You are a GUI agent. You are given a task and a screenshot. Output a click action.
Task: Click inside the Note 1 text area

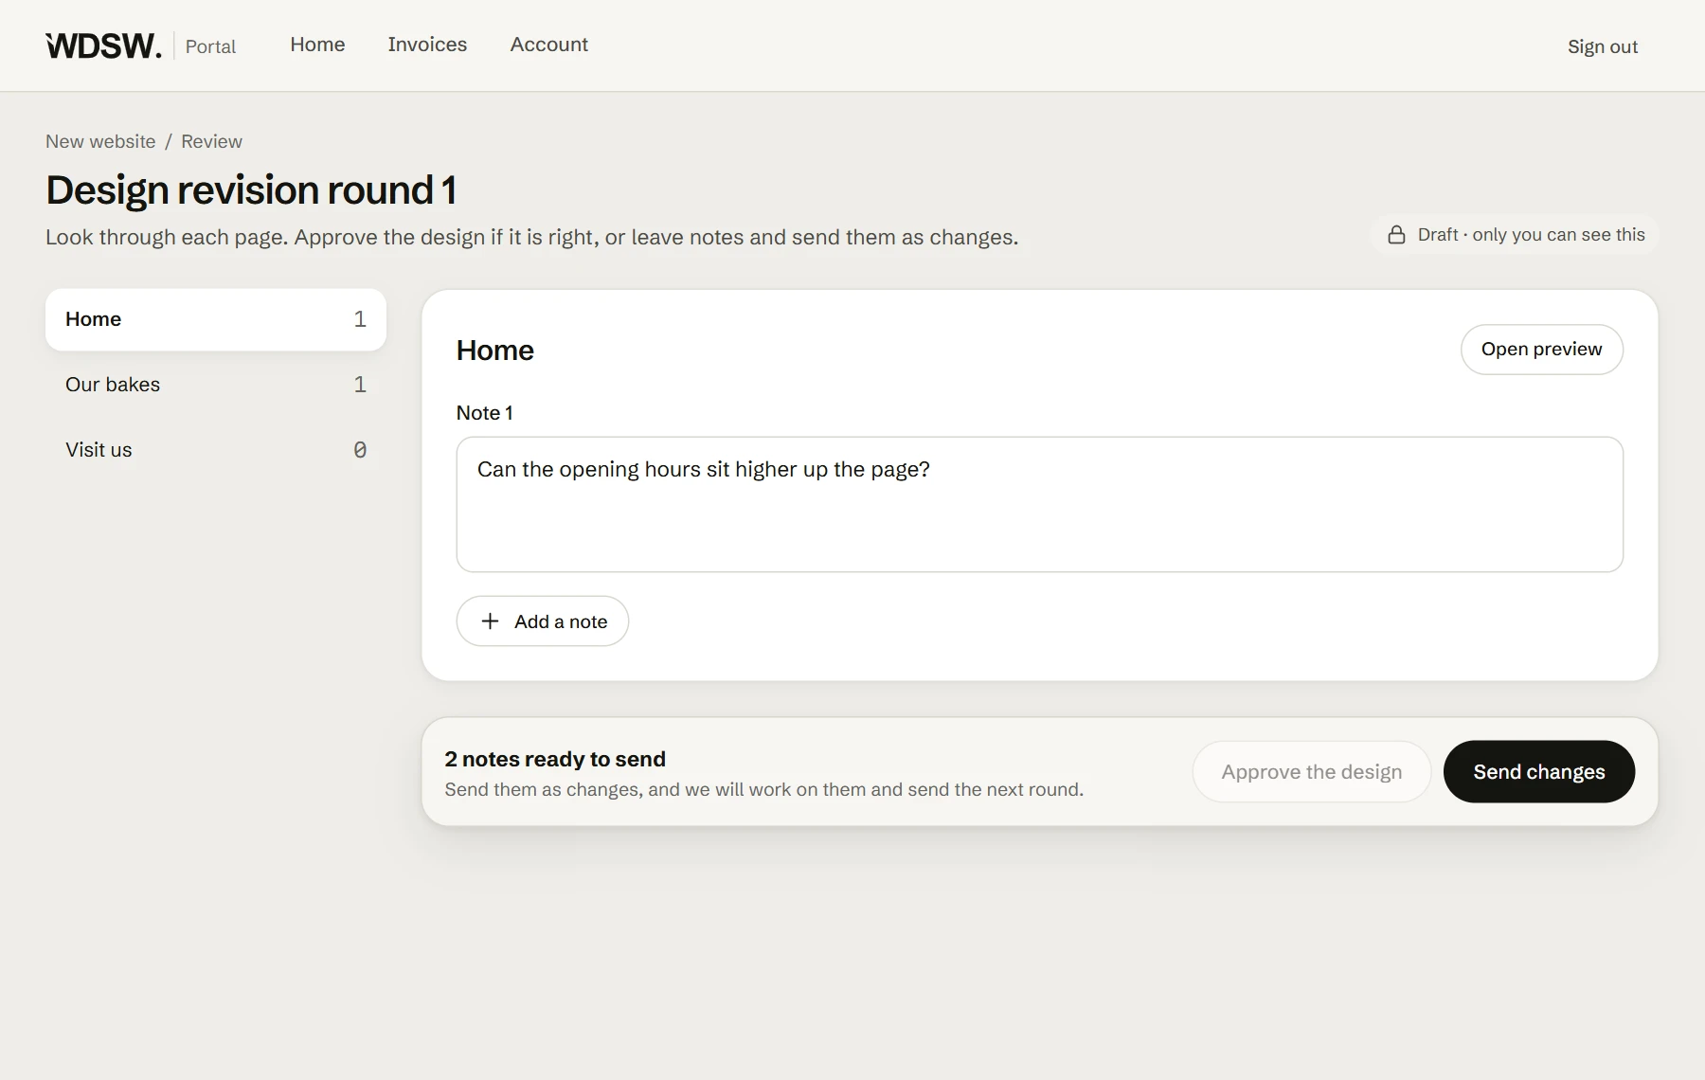pyautogui.click(x=1040, y=504)
